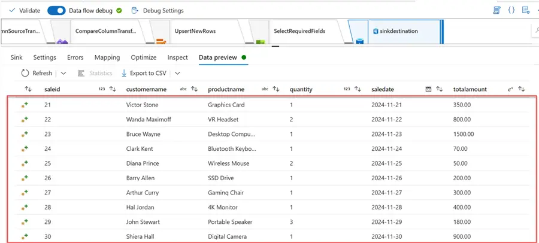Click the calendar type icon for saledate

tap(428, 89)
